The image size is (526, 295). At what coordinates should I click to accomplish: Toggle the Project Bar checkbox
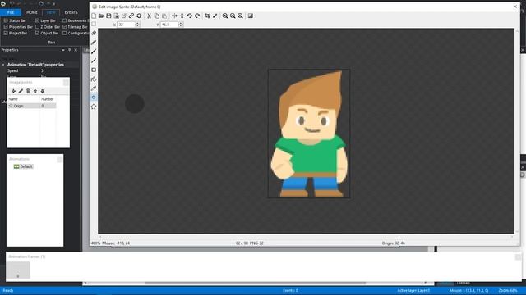(6, 33)
